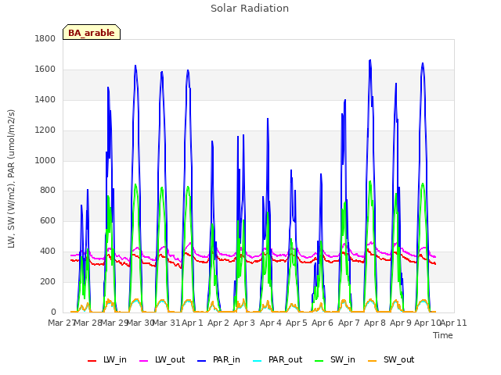This screenshot has height=375, width=501.
Task: Click the Time x-axis label
Action: (443, 335)
